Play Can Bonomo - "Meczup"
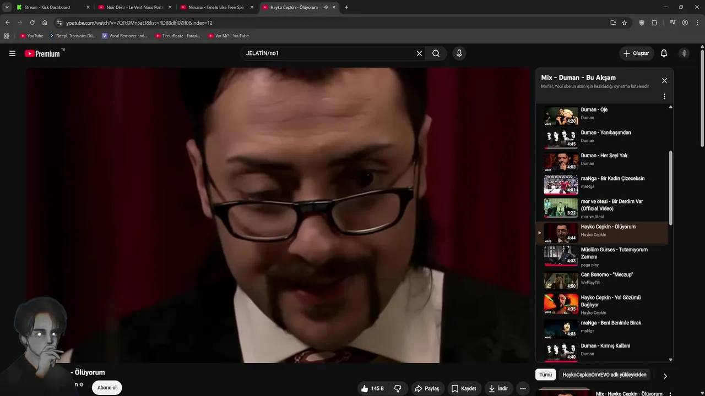Viewport: 705px width, 396px height. pos(602,280)
